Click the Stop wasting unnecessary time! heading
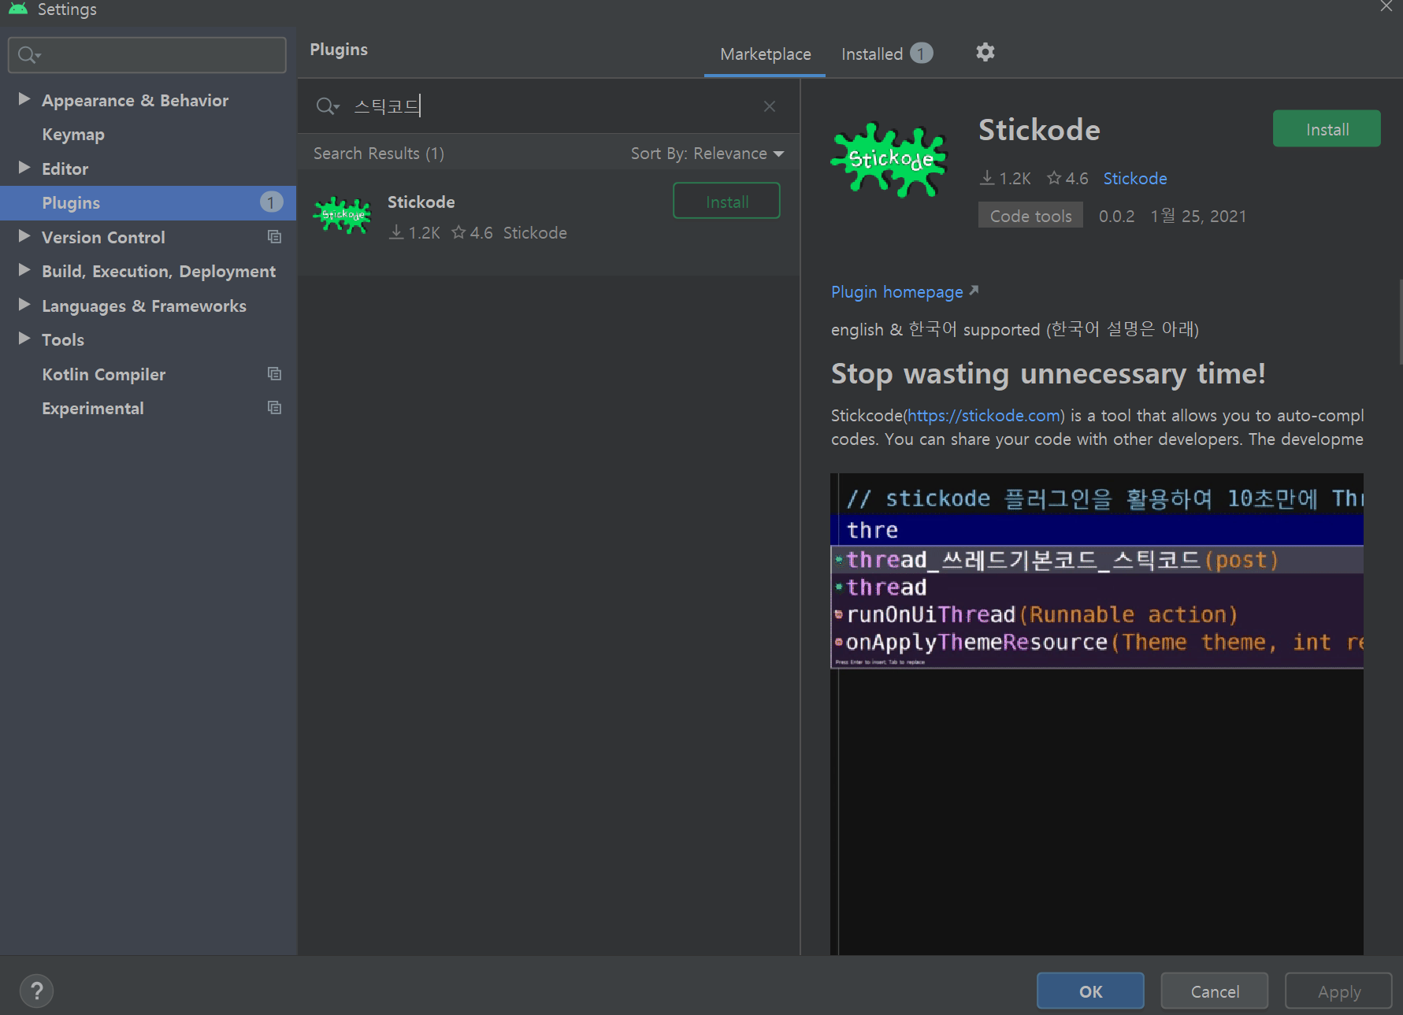1403x1015 pixels. click(x=1048, y=374)
